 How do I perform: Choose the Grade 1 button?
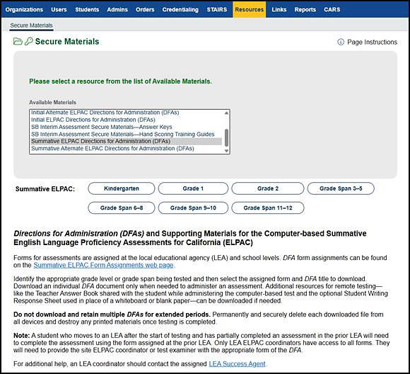point(193,188)
